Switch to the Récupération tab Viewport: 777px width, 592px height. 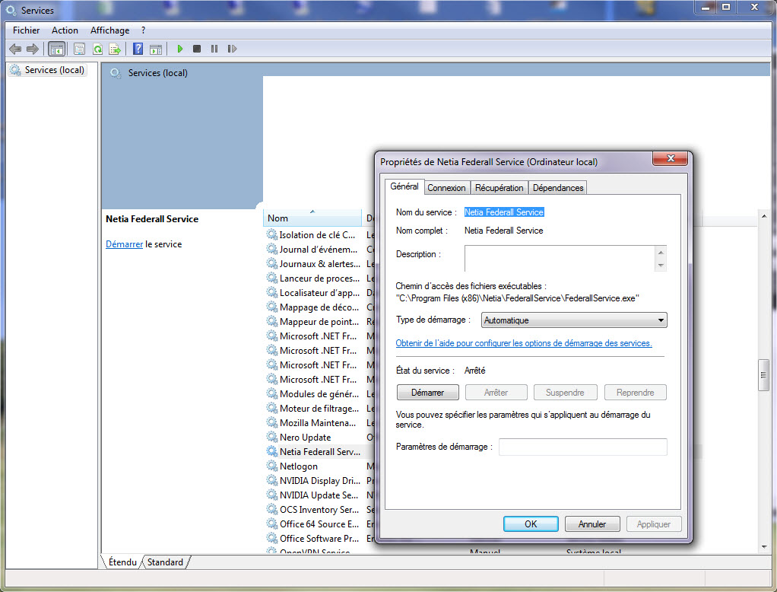pos(499,188)
